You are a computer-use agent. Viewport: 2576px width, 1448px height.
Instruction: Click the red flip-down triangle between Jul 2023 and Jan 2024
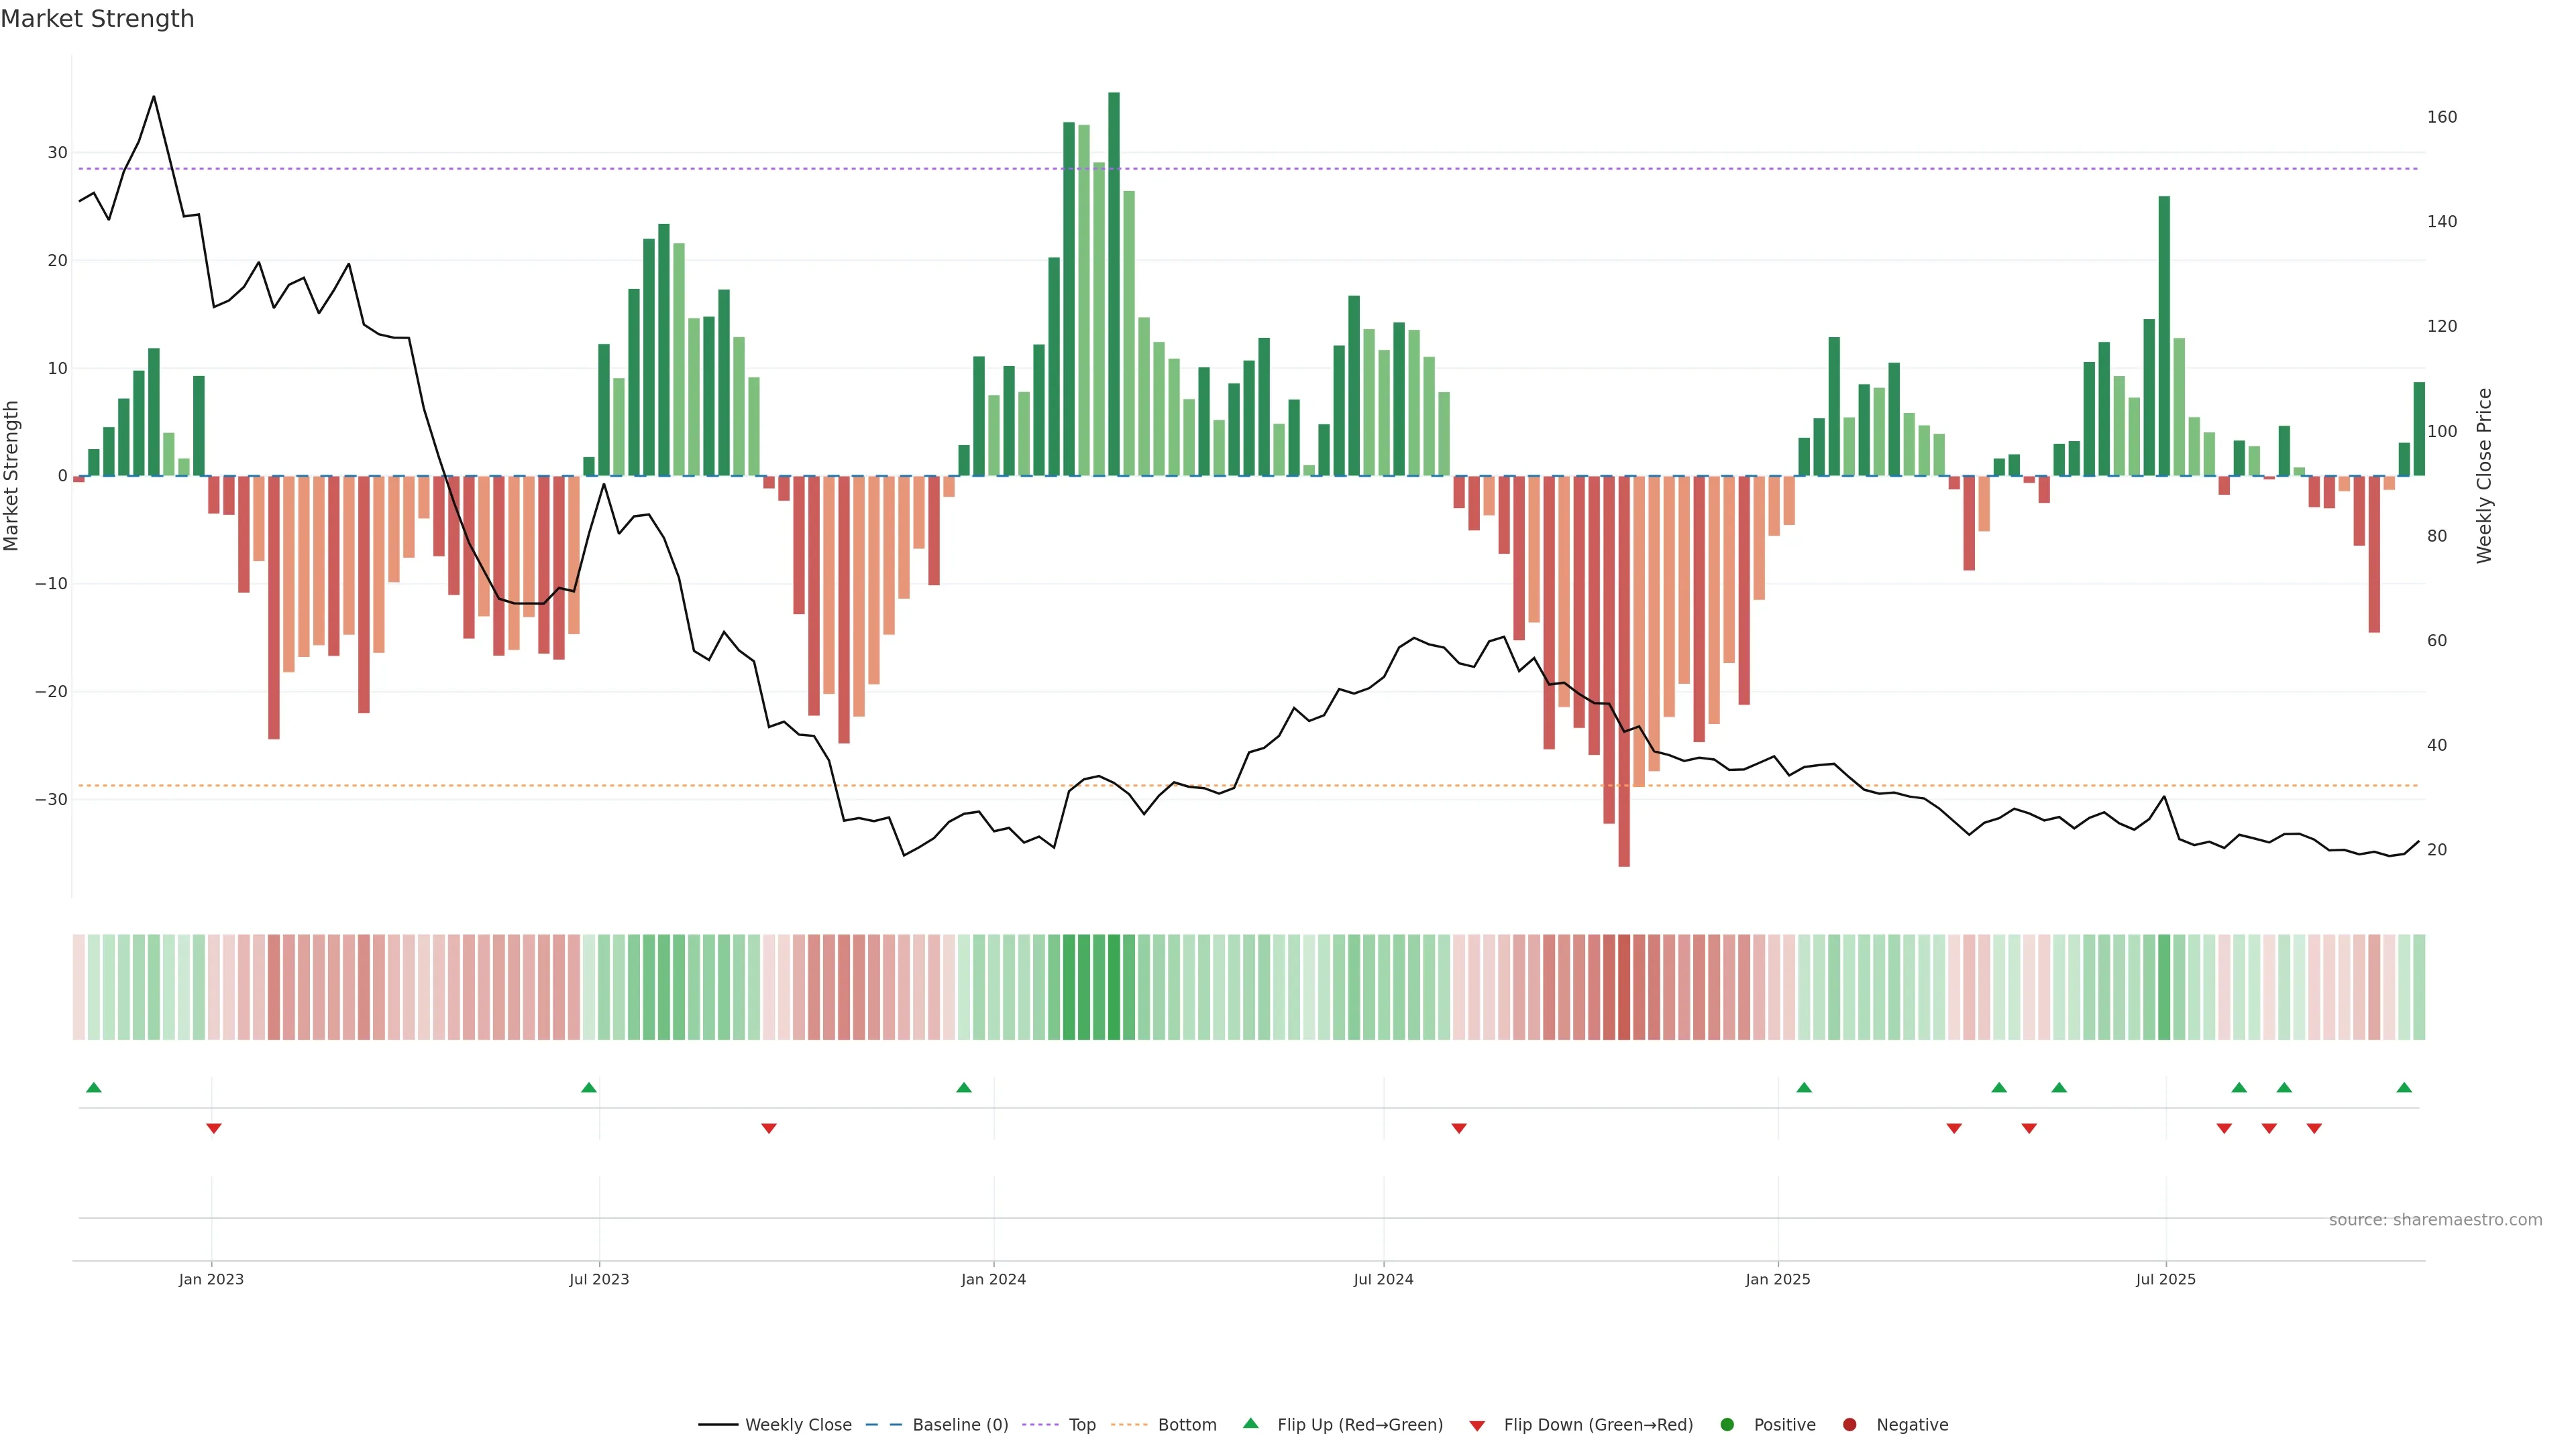(769, 1128)
